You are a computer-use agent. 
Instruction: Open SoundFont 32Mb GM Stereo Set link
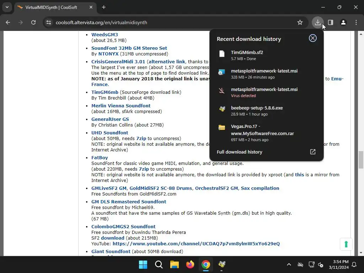(x=129, y=48)
